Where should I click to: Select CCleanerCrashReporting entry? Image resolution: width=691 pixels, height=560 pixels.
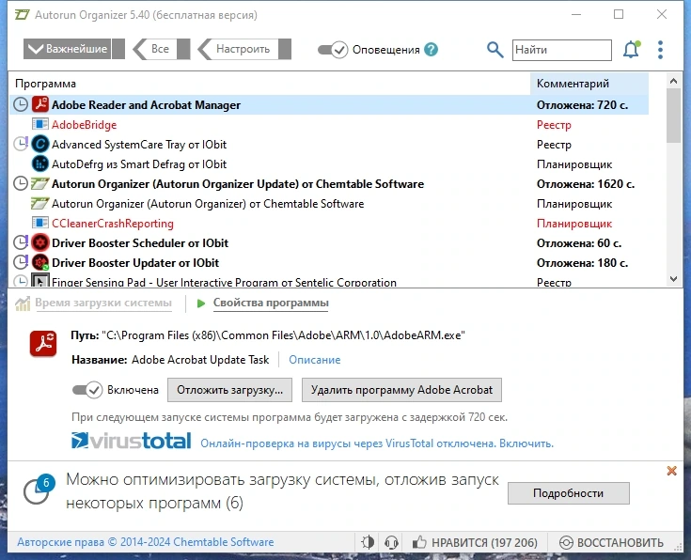pos(113,224)
